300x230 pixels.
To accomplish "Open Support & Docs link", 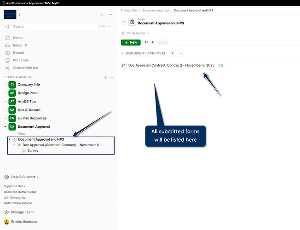I will 14,186.
